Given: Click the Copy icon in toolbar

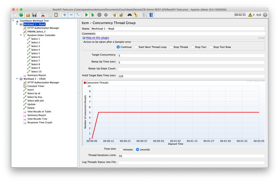Looking at the screenshot, I should 50,15.
